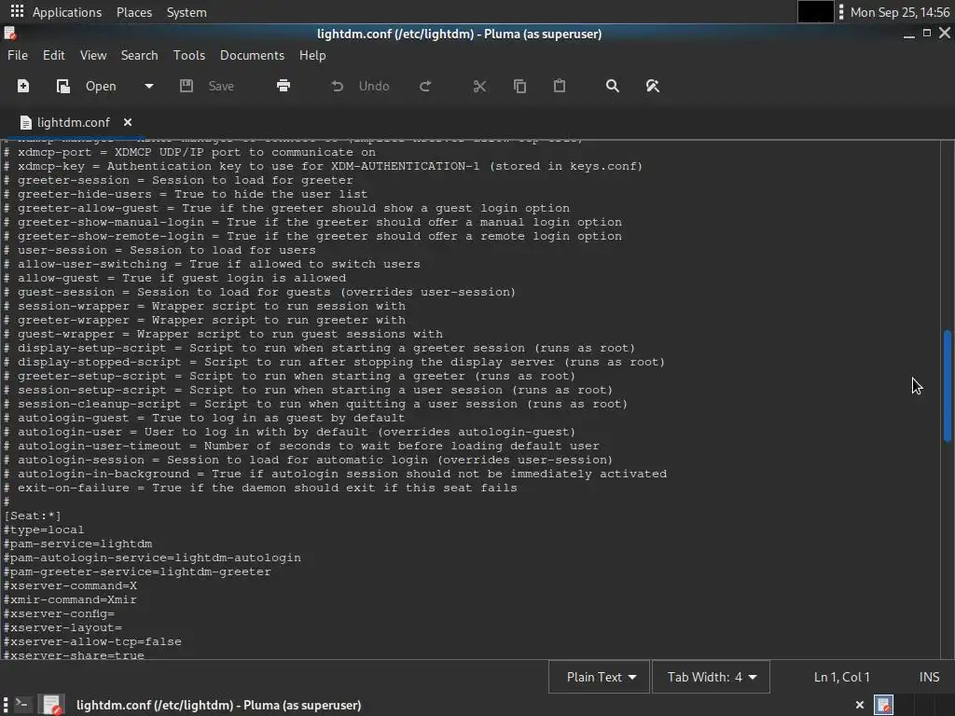Click the #xserver-command=X line
The width and height of the screenshot is (955, 716).
pyautogui.click(x=70, y=585)
